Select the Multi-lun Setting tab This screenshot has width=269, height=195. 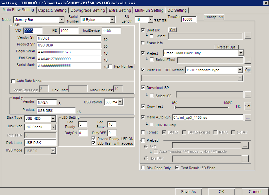tap(149, 10)
